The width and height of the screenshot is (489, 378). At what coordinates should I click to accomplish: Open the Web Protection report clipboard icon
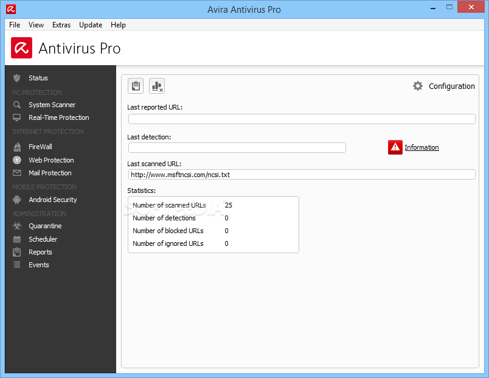coord(136,86)
